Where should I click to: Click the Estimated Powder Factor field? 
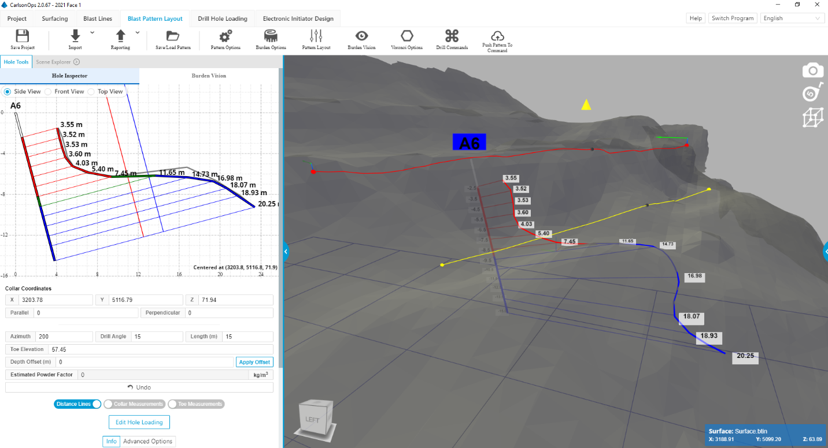(163, 375)
